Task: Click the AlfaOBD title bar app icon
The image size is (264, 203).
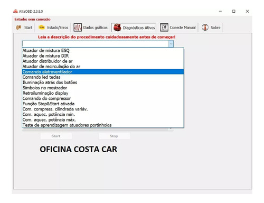Action: click(15, 11)
